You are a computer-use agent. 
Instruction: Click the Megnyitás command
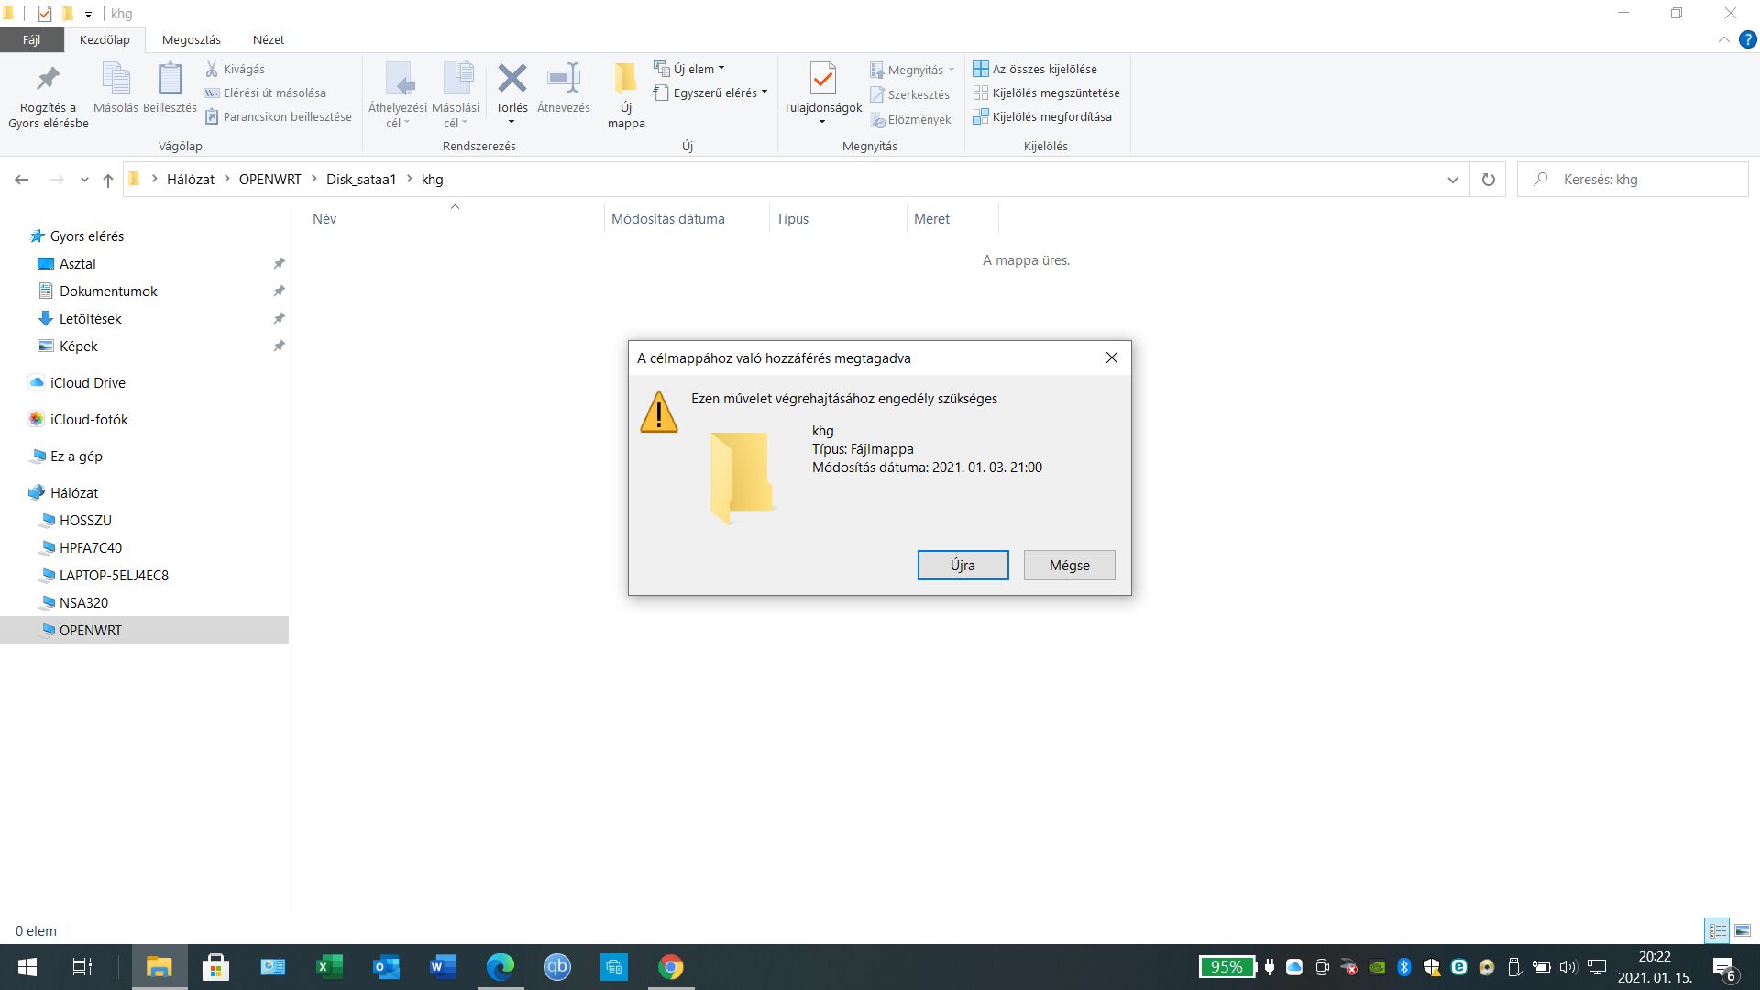(x=911, y=70)
